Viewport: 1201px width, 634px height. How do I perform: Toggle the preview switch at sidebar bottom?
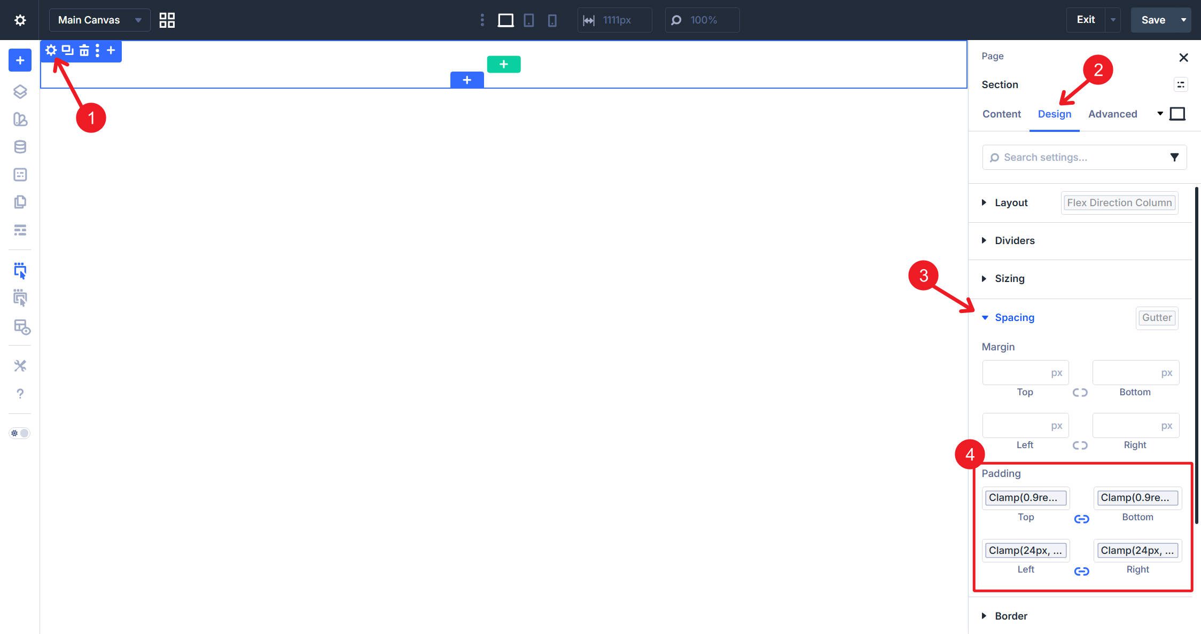[19, 433]
